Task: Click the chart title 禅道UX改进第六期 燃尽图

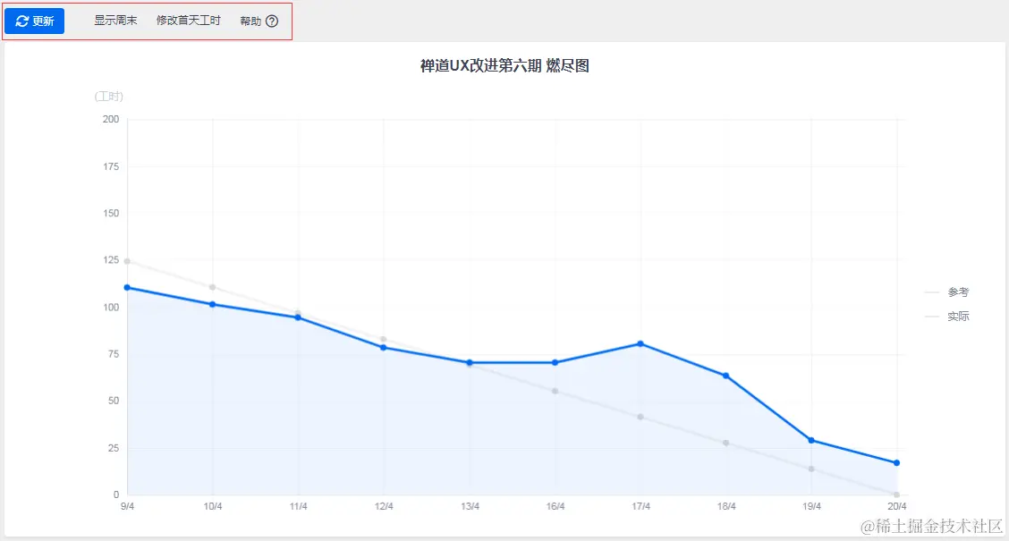Action: 505,65
